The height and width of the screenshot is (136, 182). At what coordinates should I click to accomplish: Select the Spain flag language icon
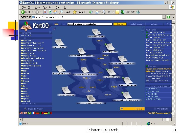(37, 113)
